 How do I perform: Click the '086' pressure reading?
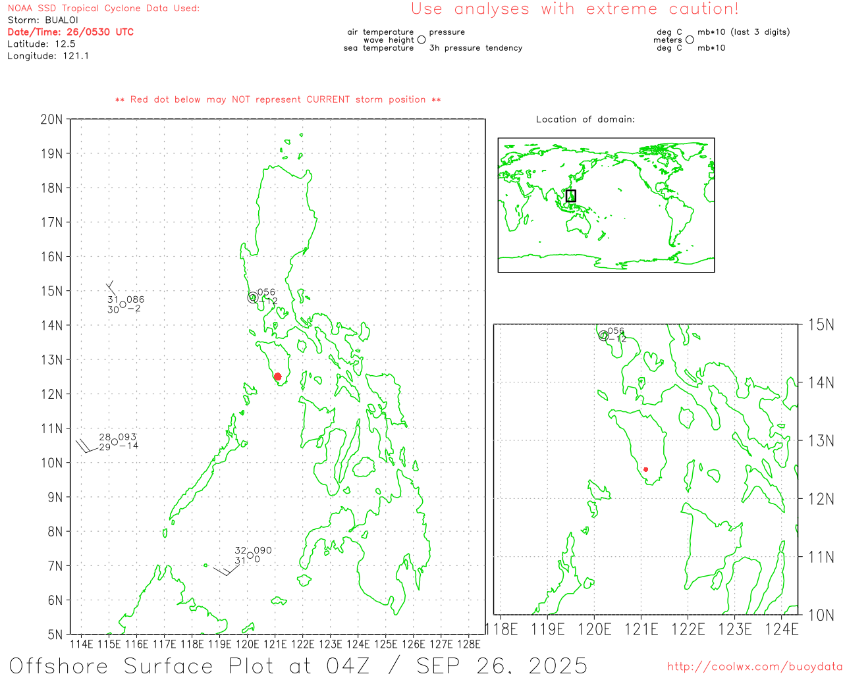[x=136, y=299]
